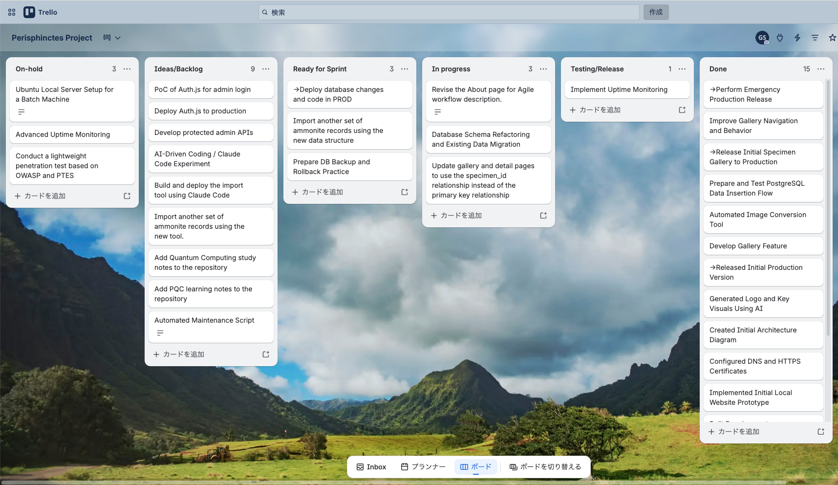Open the Implement Uptime Monitoring card

coord(627,89)
